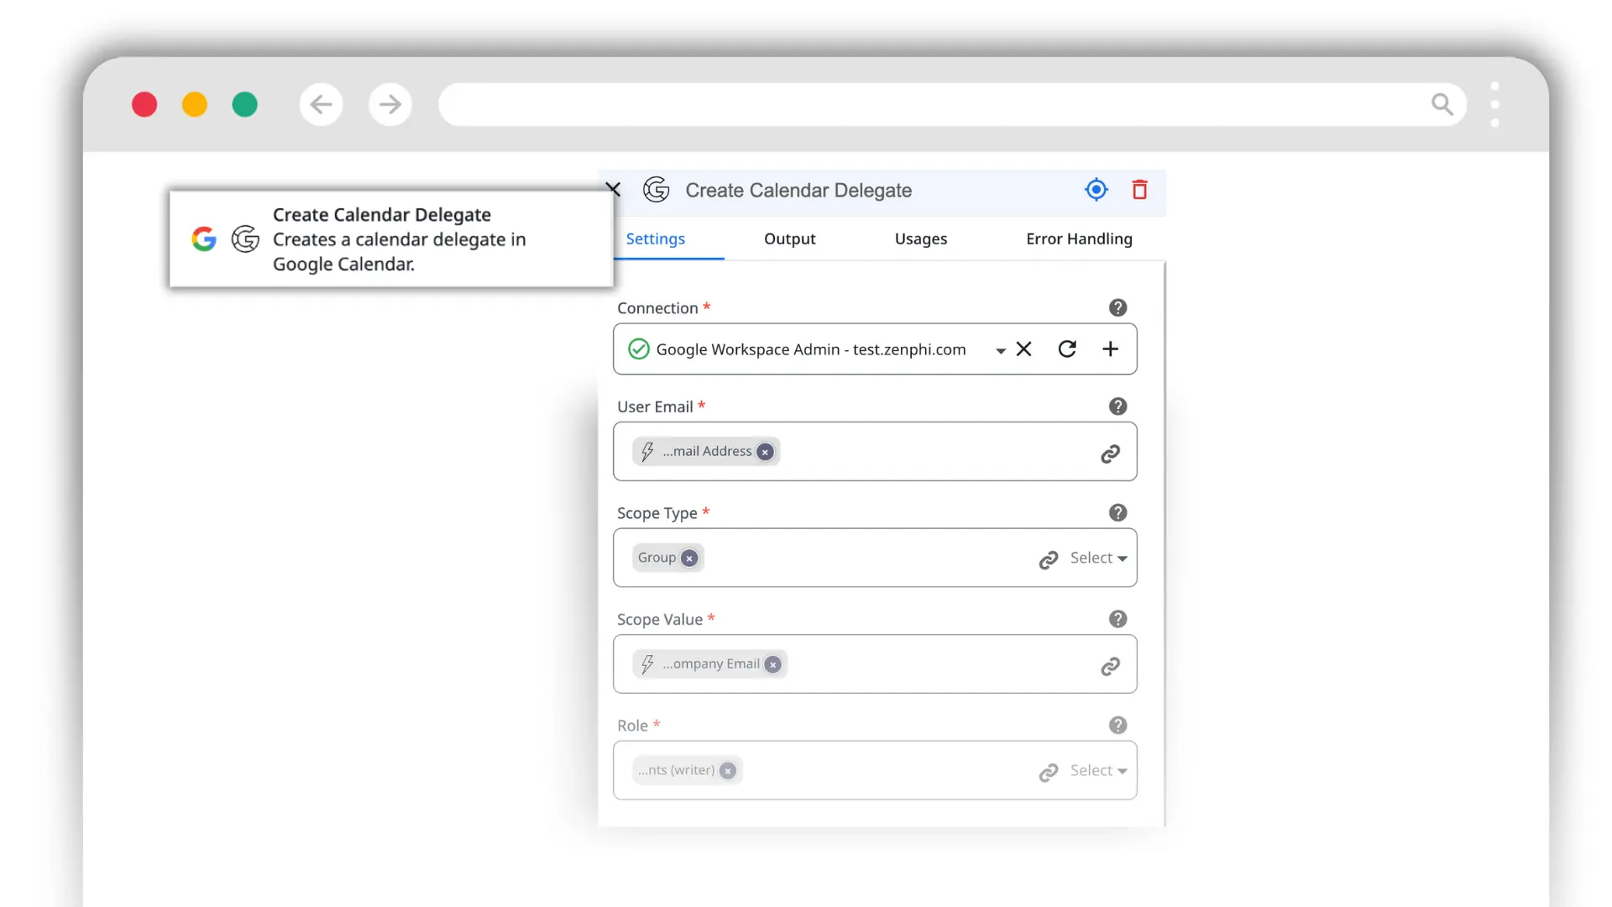Remove the mail Address token from User Email

pos(765,451)
